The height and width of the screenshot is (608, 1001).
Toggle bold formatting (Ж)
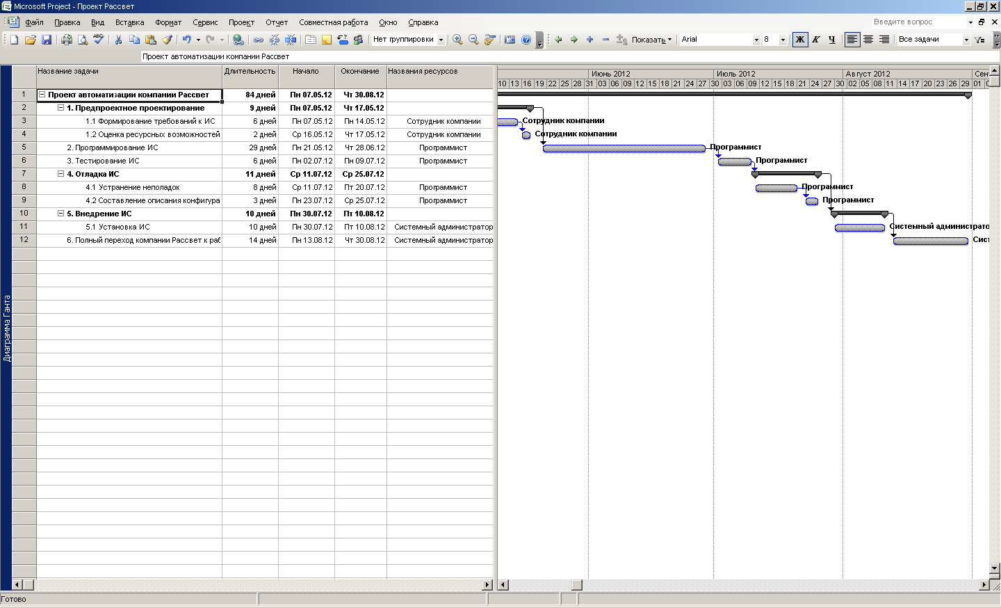point(800,40)
